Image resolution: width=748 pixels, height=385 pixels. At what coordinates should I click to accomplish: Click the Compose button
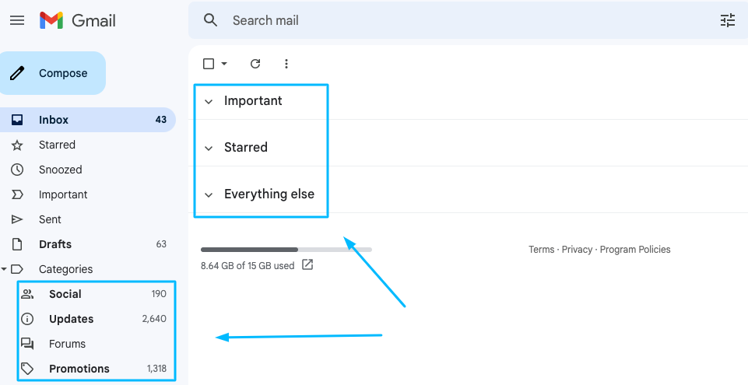pyautogui.click(x=52, y=73)
